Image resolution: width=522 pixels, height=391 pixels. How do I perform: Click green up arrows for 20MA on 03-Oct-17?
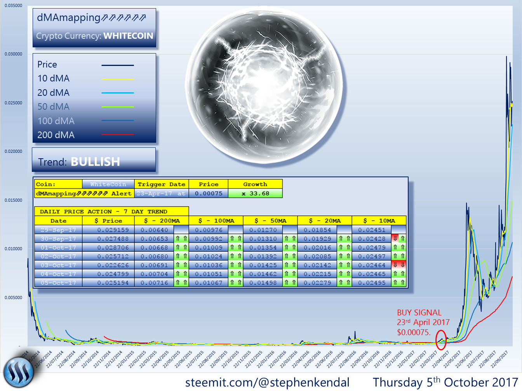(345, 265)
